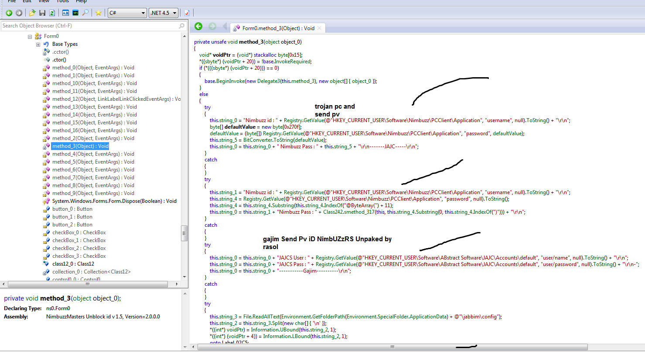
Task: Open the Edit menu
Action: (x=27, y=1)
